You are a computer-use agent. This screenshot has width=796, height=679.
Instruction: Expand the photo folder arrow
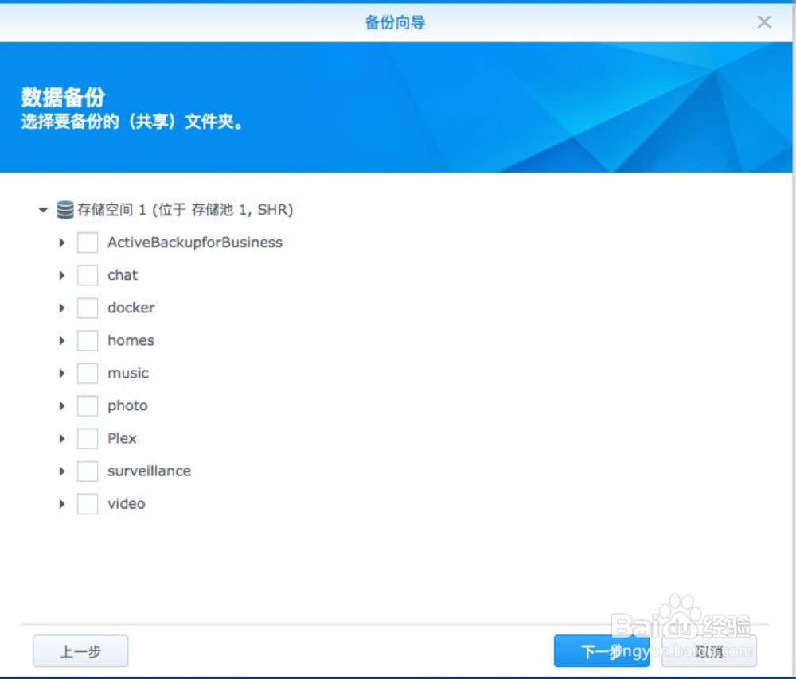click(62, 405)
